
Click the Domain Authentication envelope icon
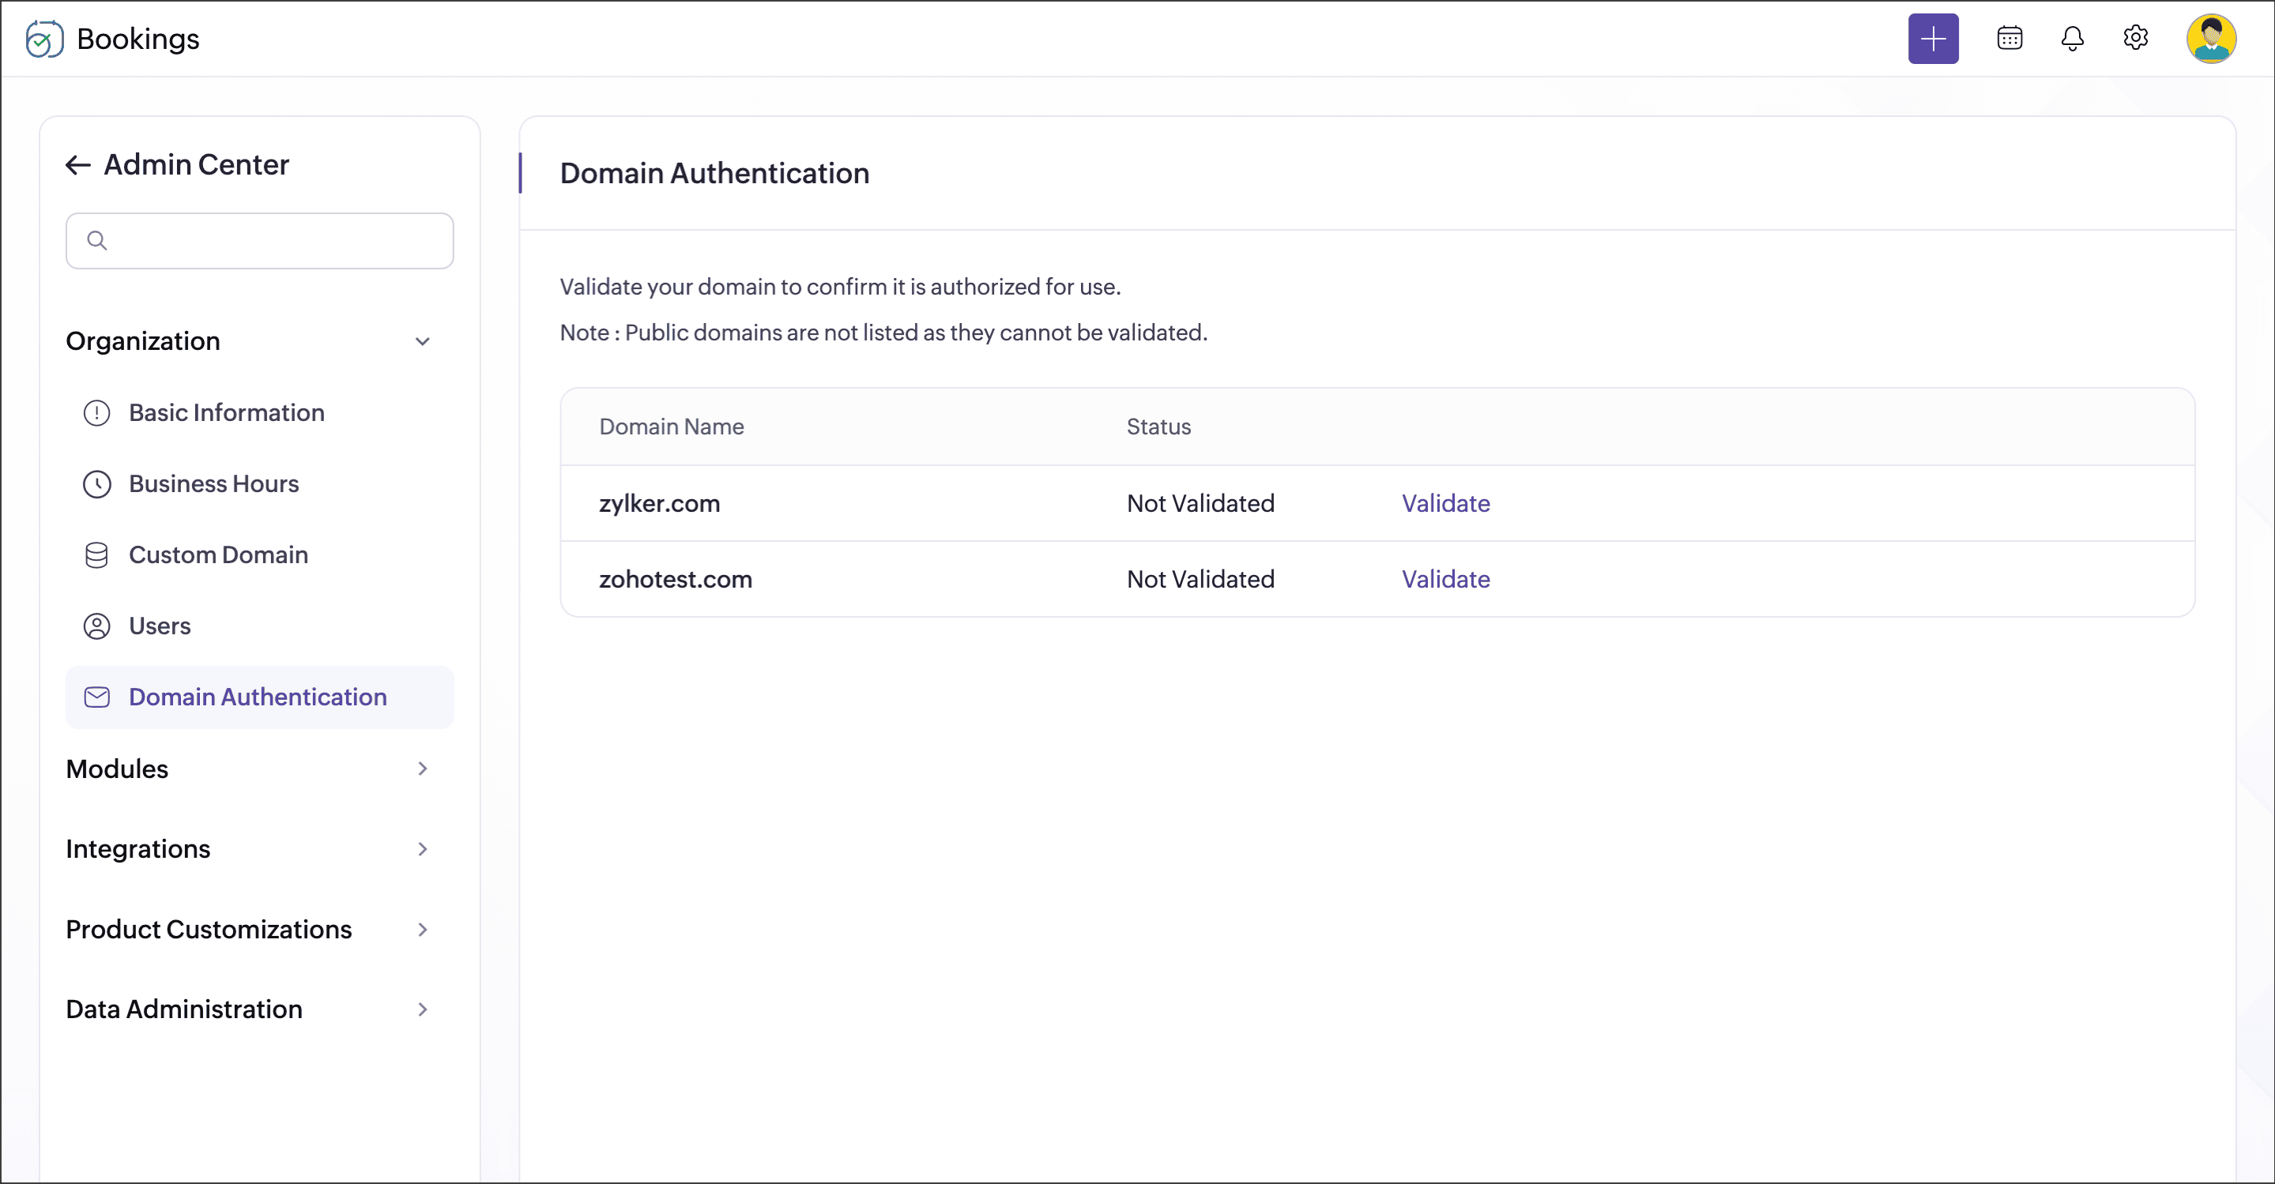click(96, 697)
